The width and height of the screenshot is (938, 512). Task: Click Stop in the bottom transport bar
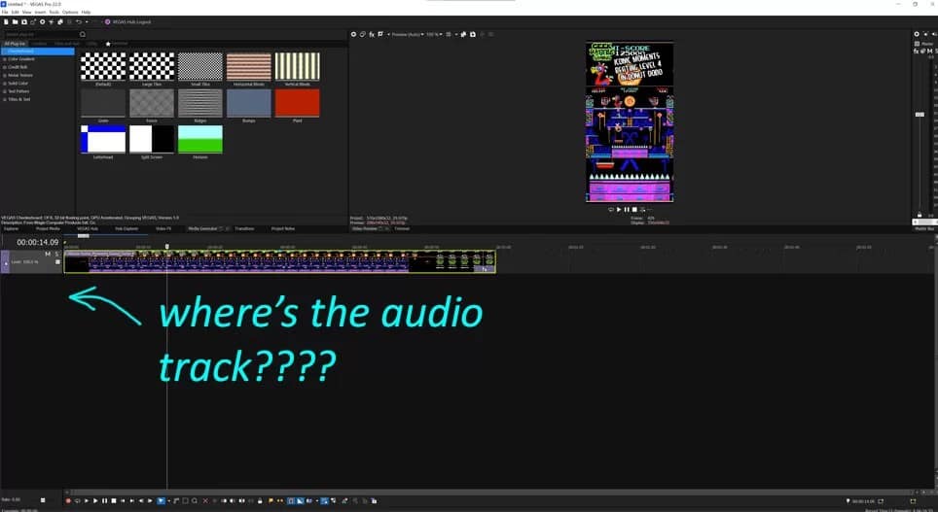coord(114,500)
